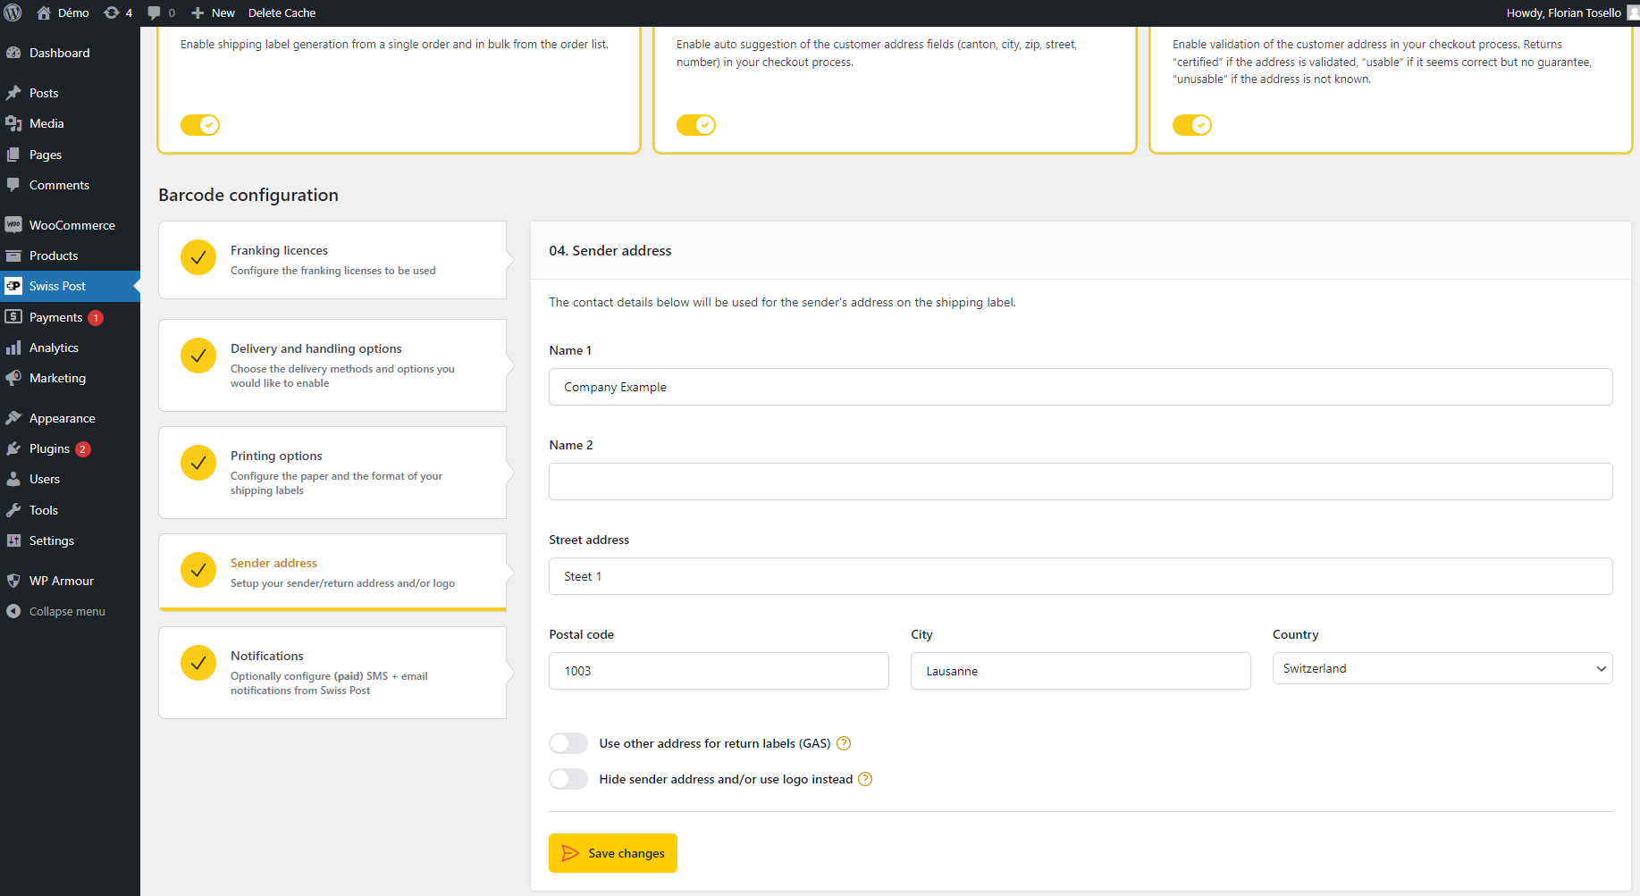This screenshot has height=896, width=1640.
Task: Disable the address validation toggle
Action: 1191,125
